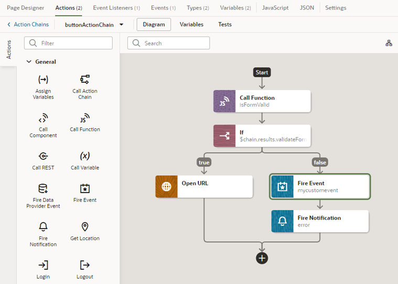Select the Call Action Chain palette icon

point(85,79)
